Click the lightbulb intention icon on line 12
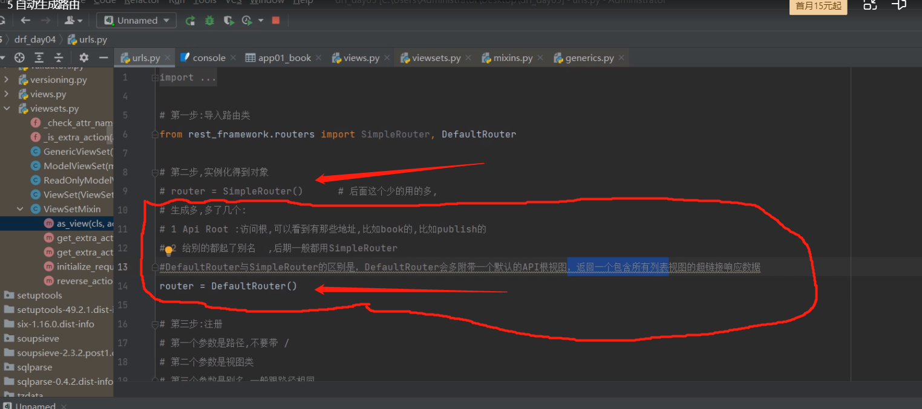This screenshot has width=922, height=409. tap(169, 251)
